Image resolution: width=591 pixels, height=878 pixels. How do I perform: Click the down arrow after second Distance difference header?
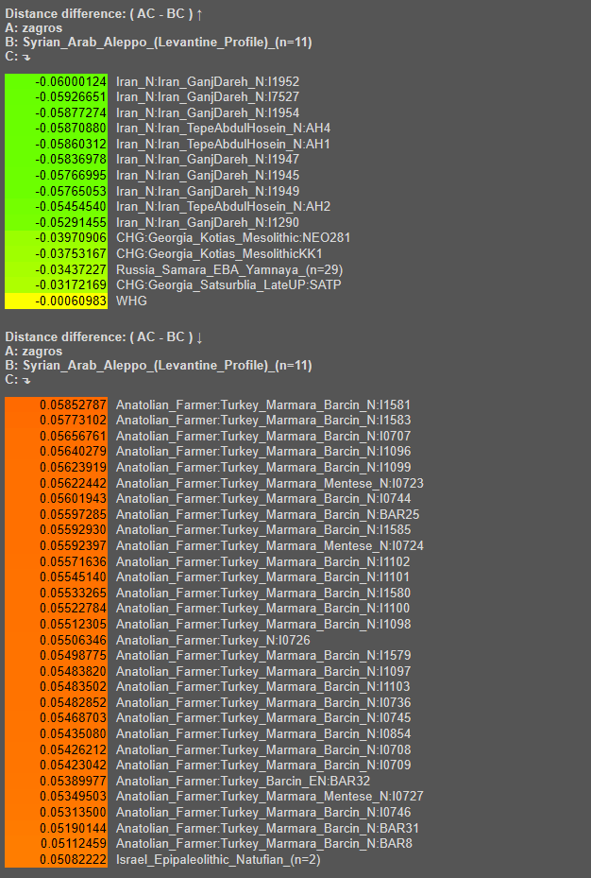click(x=199, y=337)
